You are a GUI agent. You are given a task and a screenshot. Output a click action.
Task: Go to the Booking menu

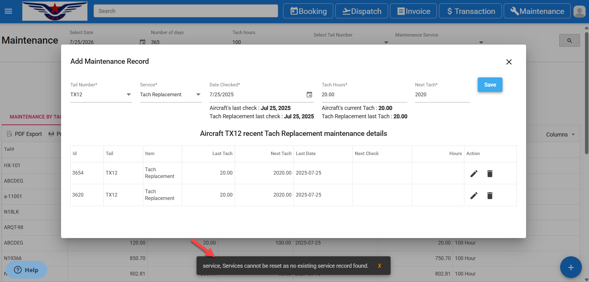point(308,11)
